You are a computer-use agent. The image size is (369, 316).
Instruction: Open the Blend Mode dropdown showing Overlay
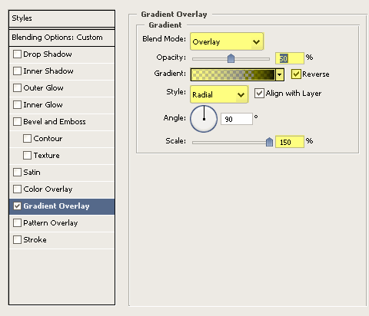pos(227,41)
